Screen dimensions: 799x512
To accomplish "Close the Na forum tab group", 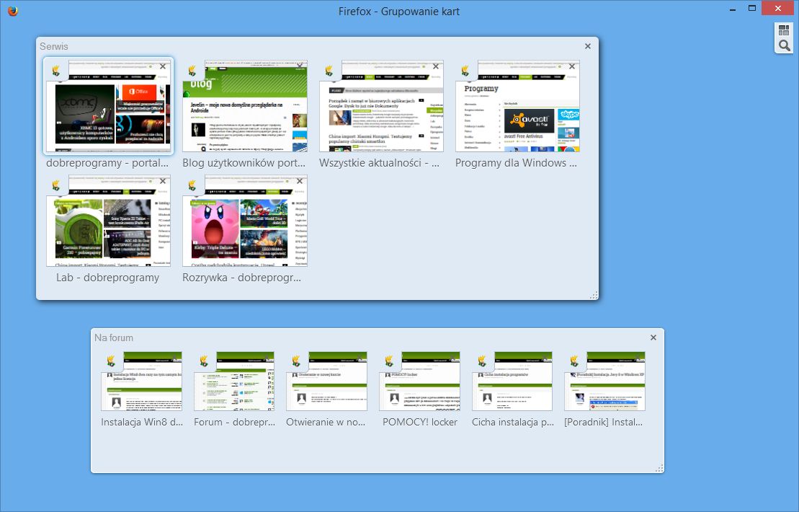I will 653,337.
